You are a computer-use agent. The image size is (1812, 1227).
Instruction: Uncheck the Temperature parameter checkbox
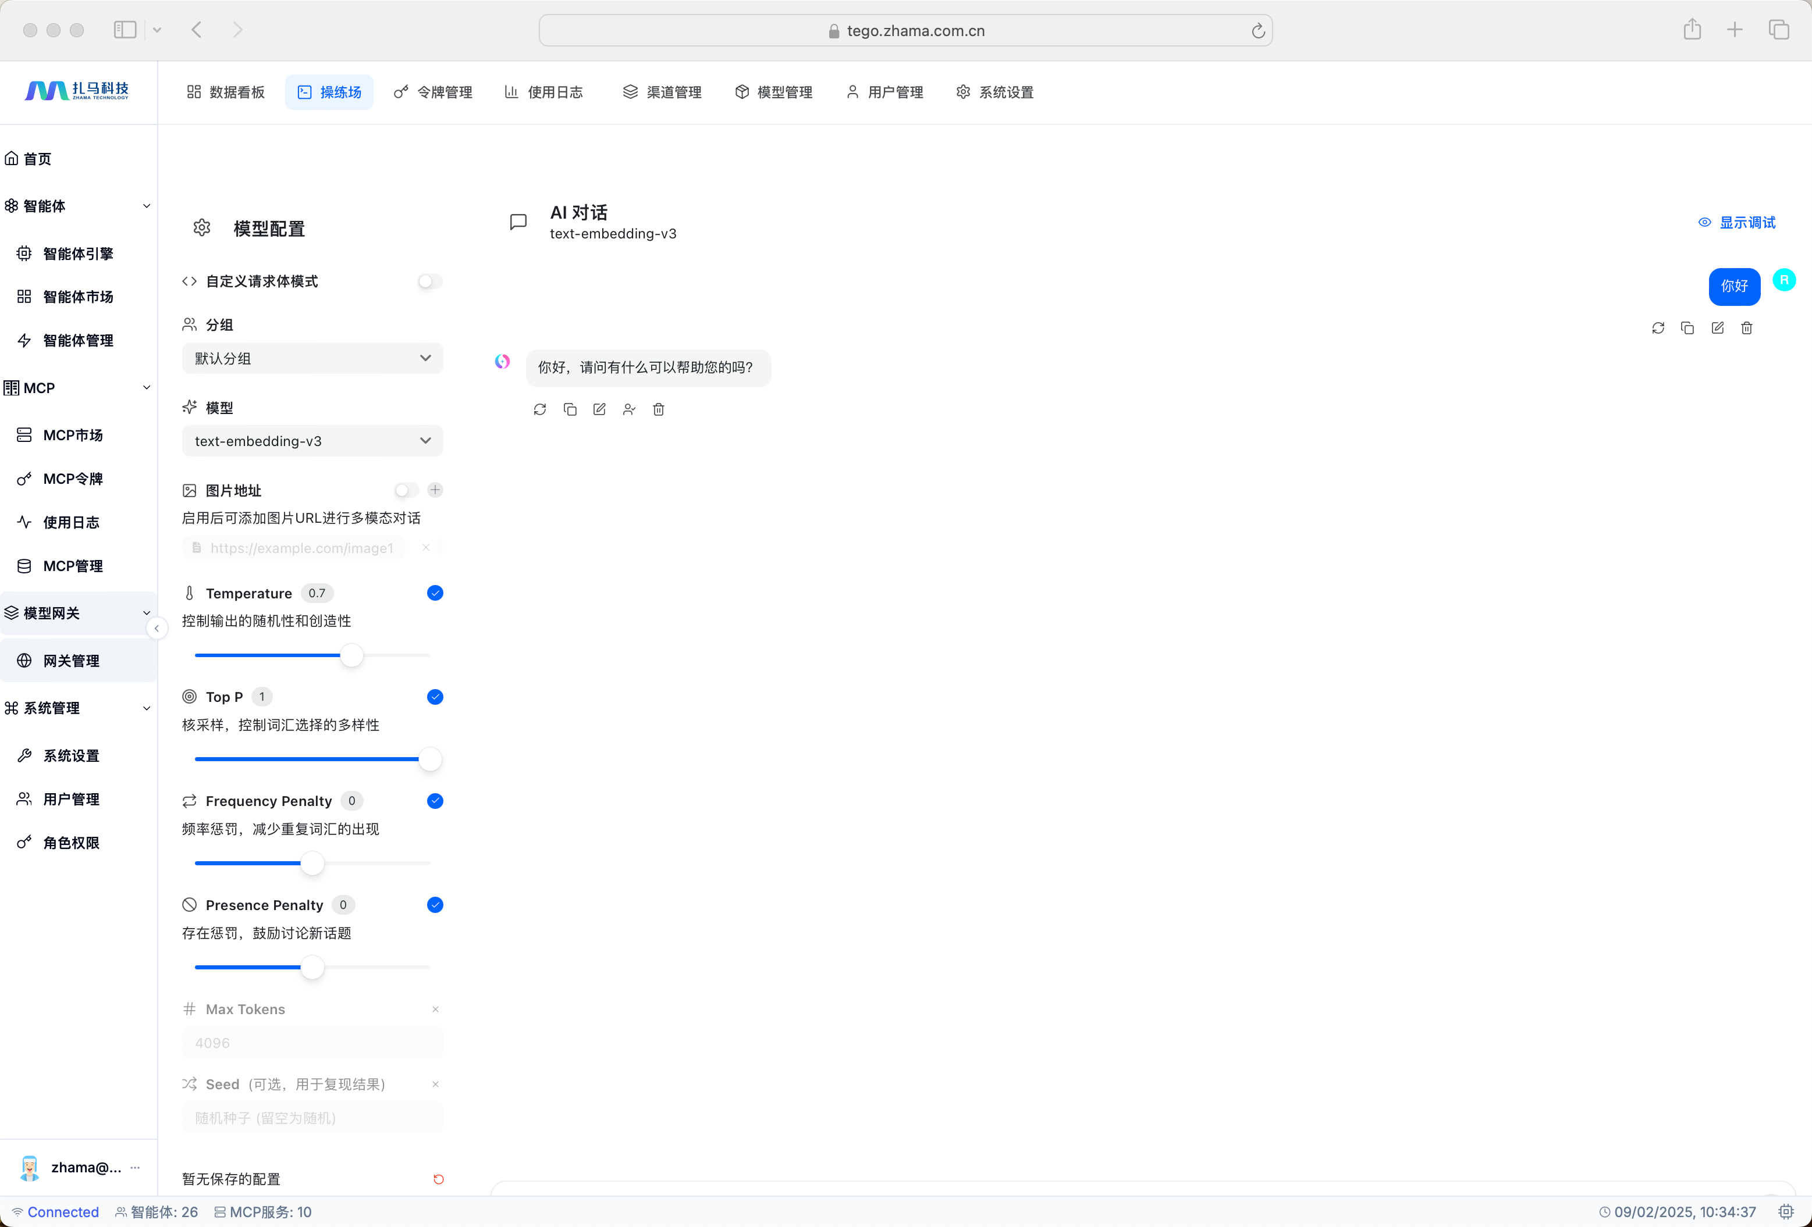(435, 594)
